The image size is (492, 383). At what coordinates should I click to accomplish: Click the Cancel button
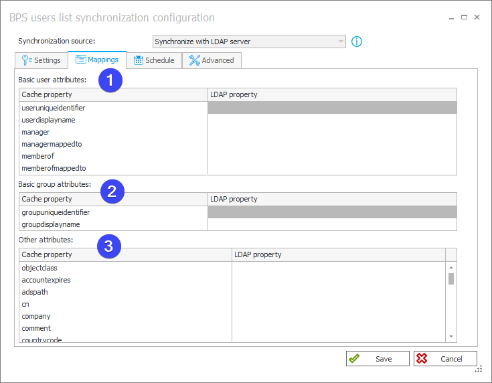pyautogui.click(x=446, y=358)
